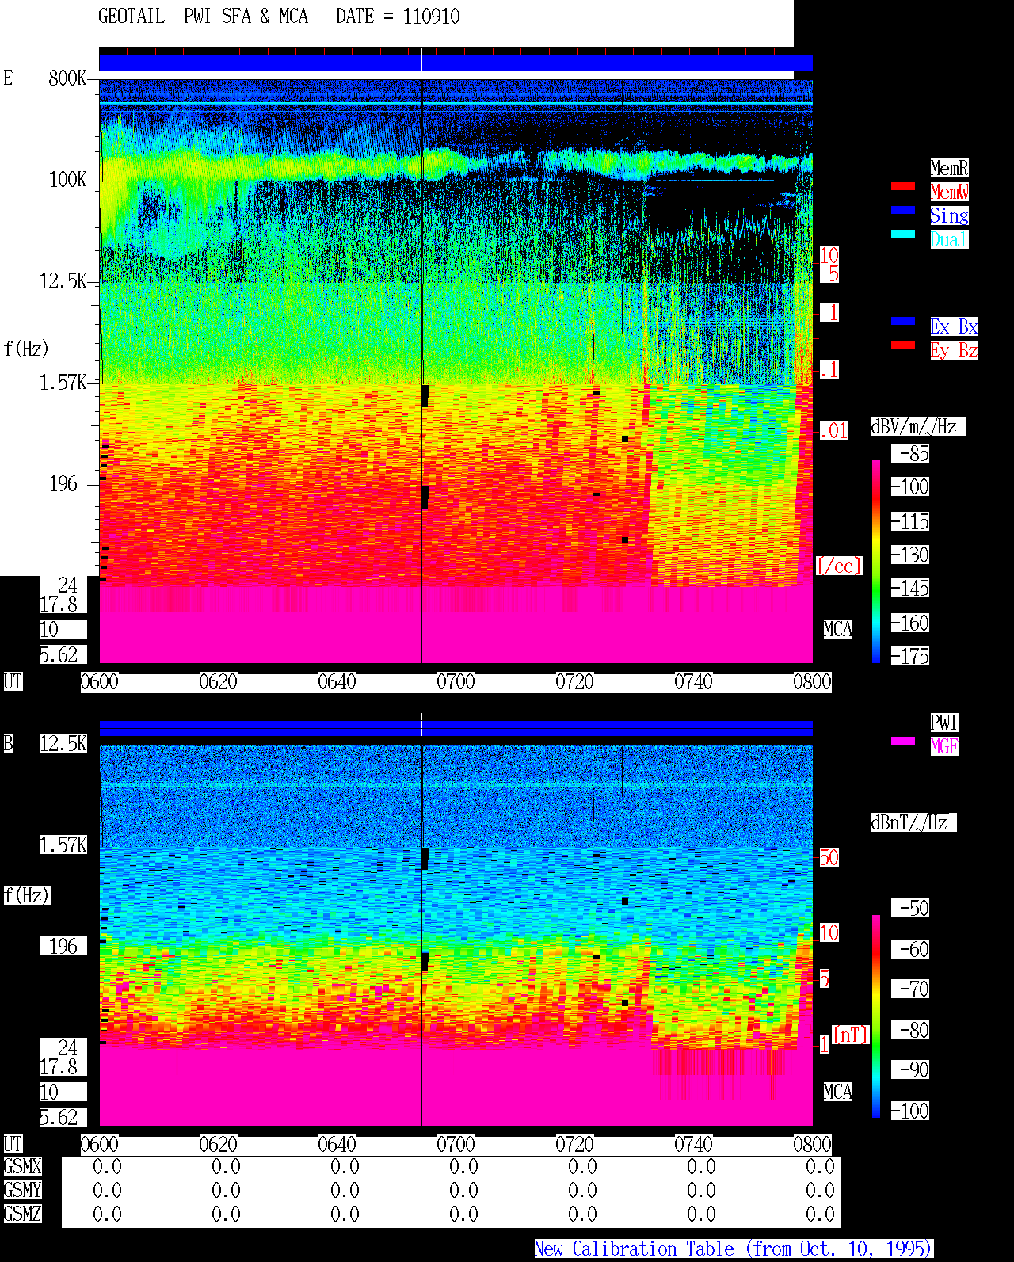Click the 12.5K frequency label on B panel
This screenshot has height=1262, width=1014.
pyautogui.click(x=63, y=744)
